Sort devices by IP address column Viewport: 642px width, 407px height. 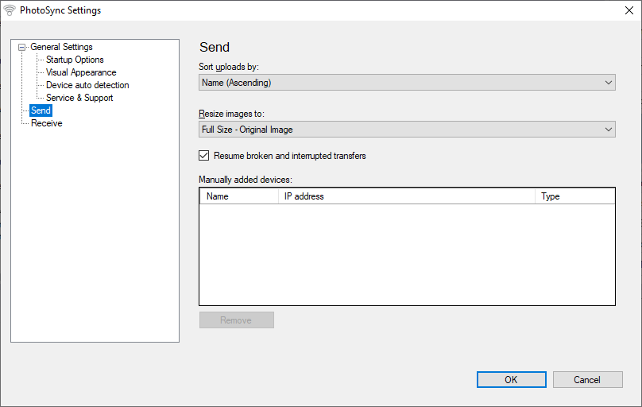[407, 196]
